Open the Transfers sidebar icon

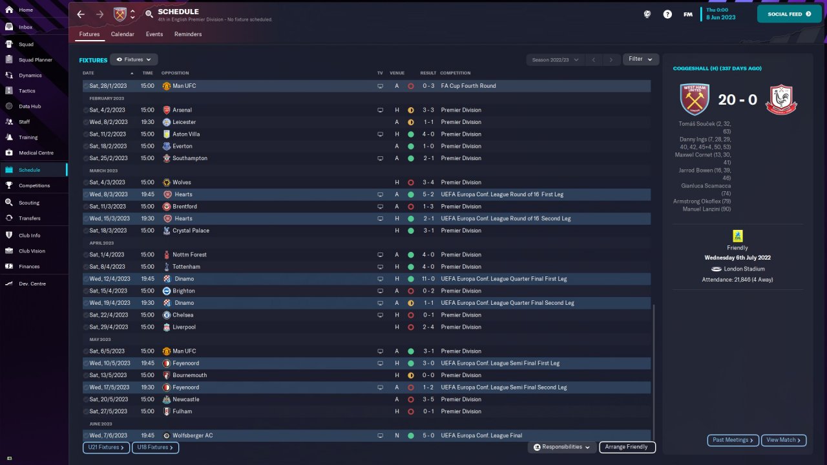click(9, 218)
